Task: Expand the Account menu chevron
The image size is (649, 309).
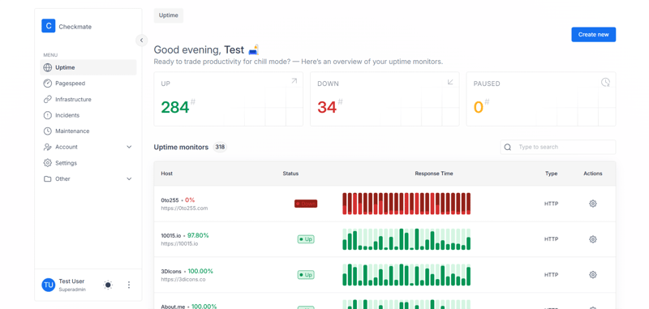Action: point(129,147)
